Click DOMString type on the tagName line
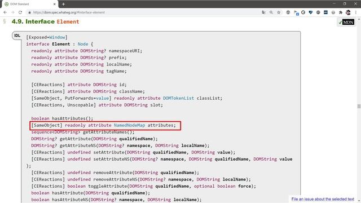The height and width of the screenshot is (203, 361). [92, 71]
